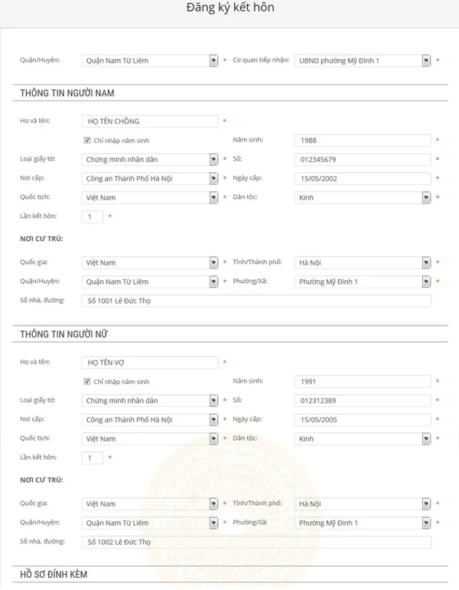Click issue date field 15/05/2002
The width and height of the screenshot is (459, 590).
point(363,179)
